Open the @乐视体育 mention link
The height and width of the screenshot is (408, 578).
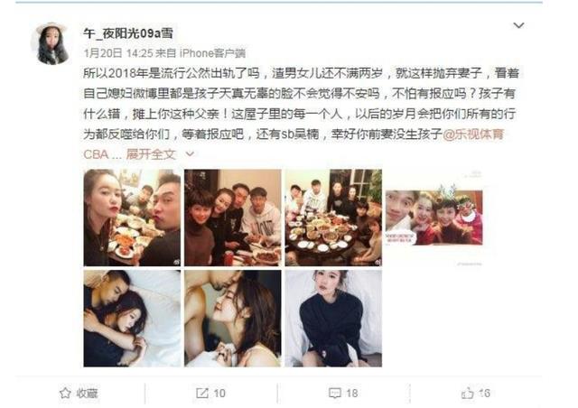pos(473,134)
